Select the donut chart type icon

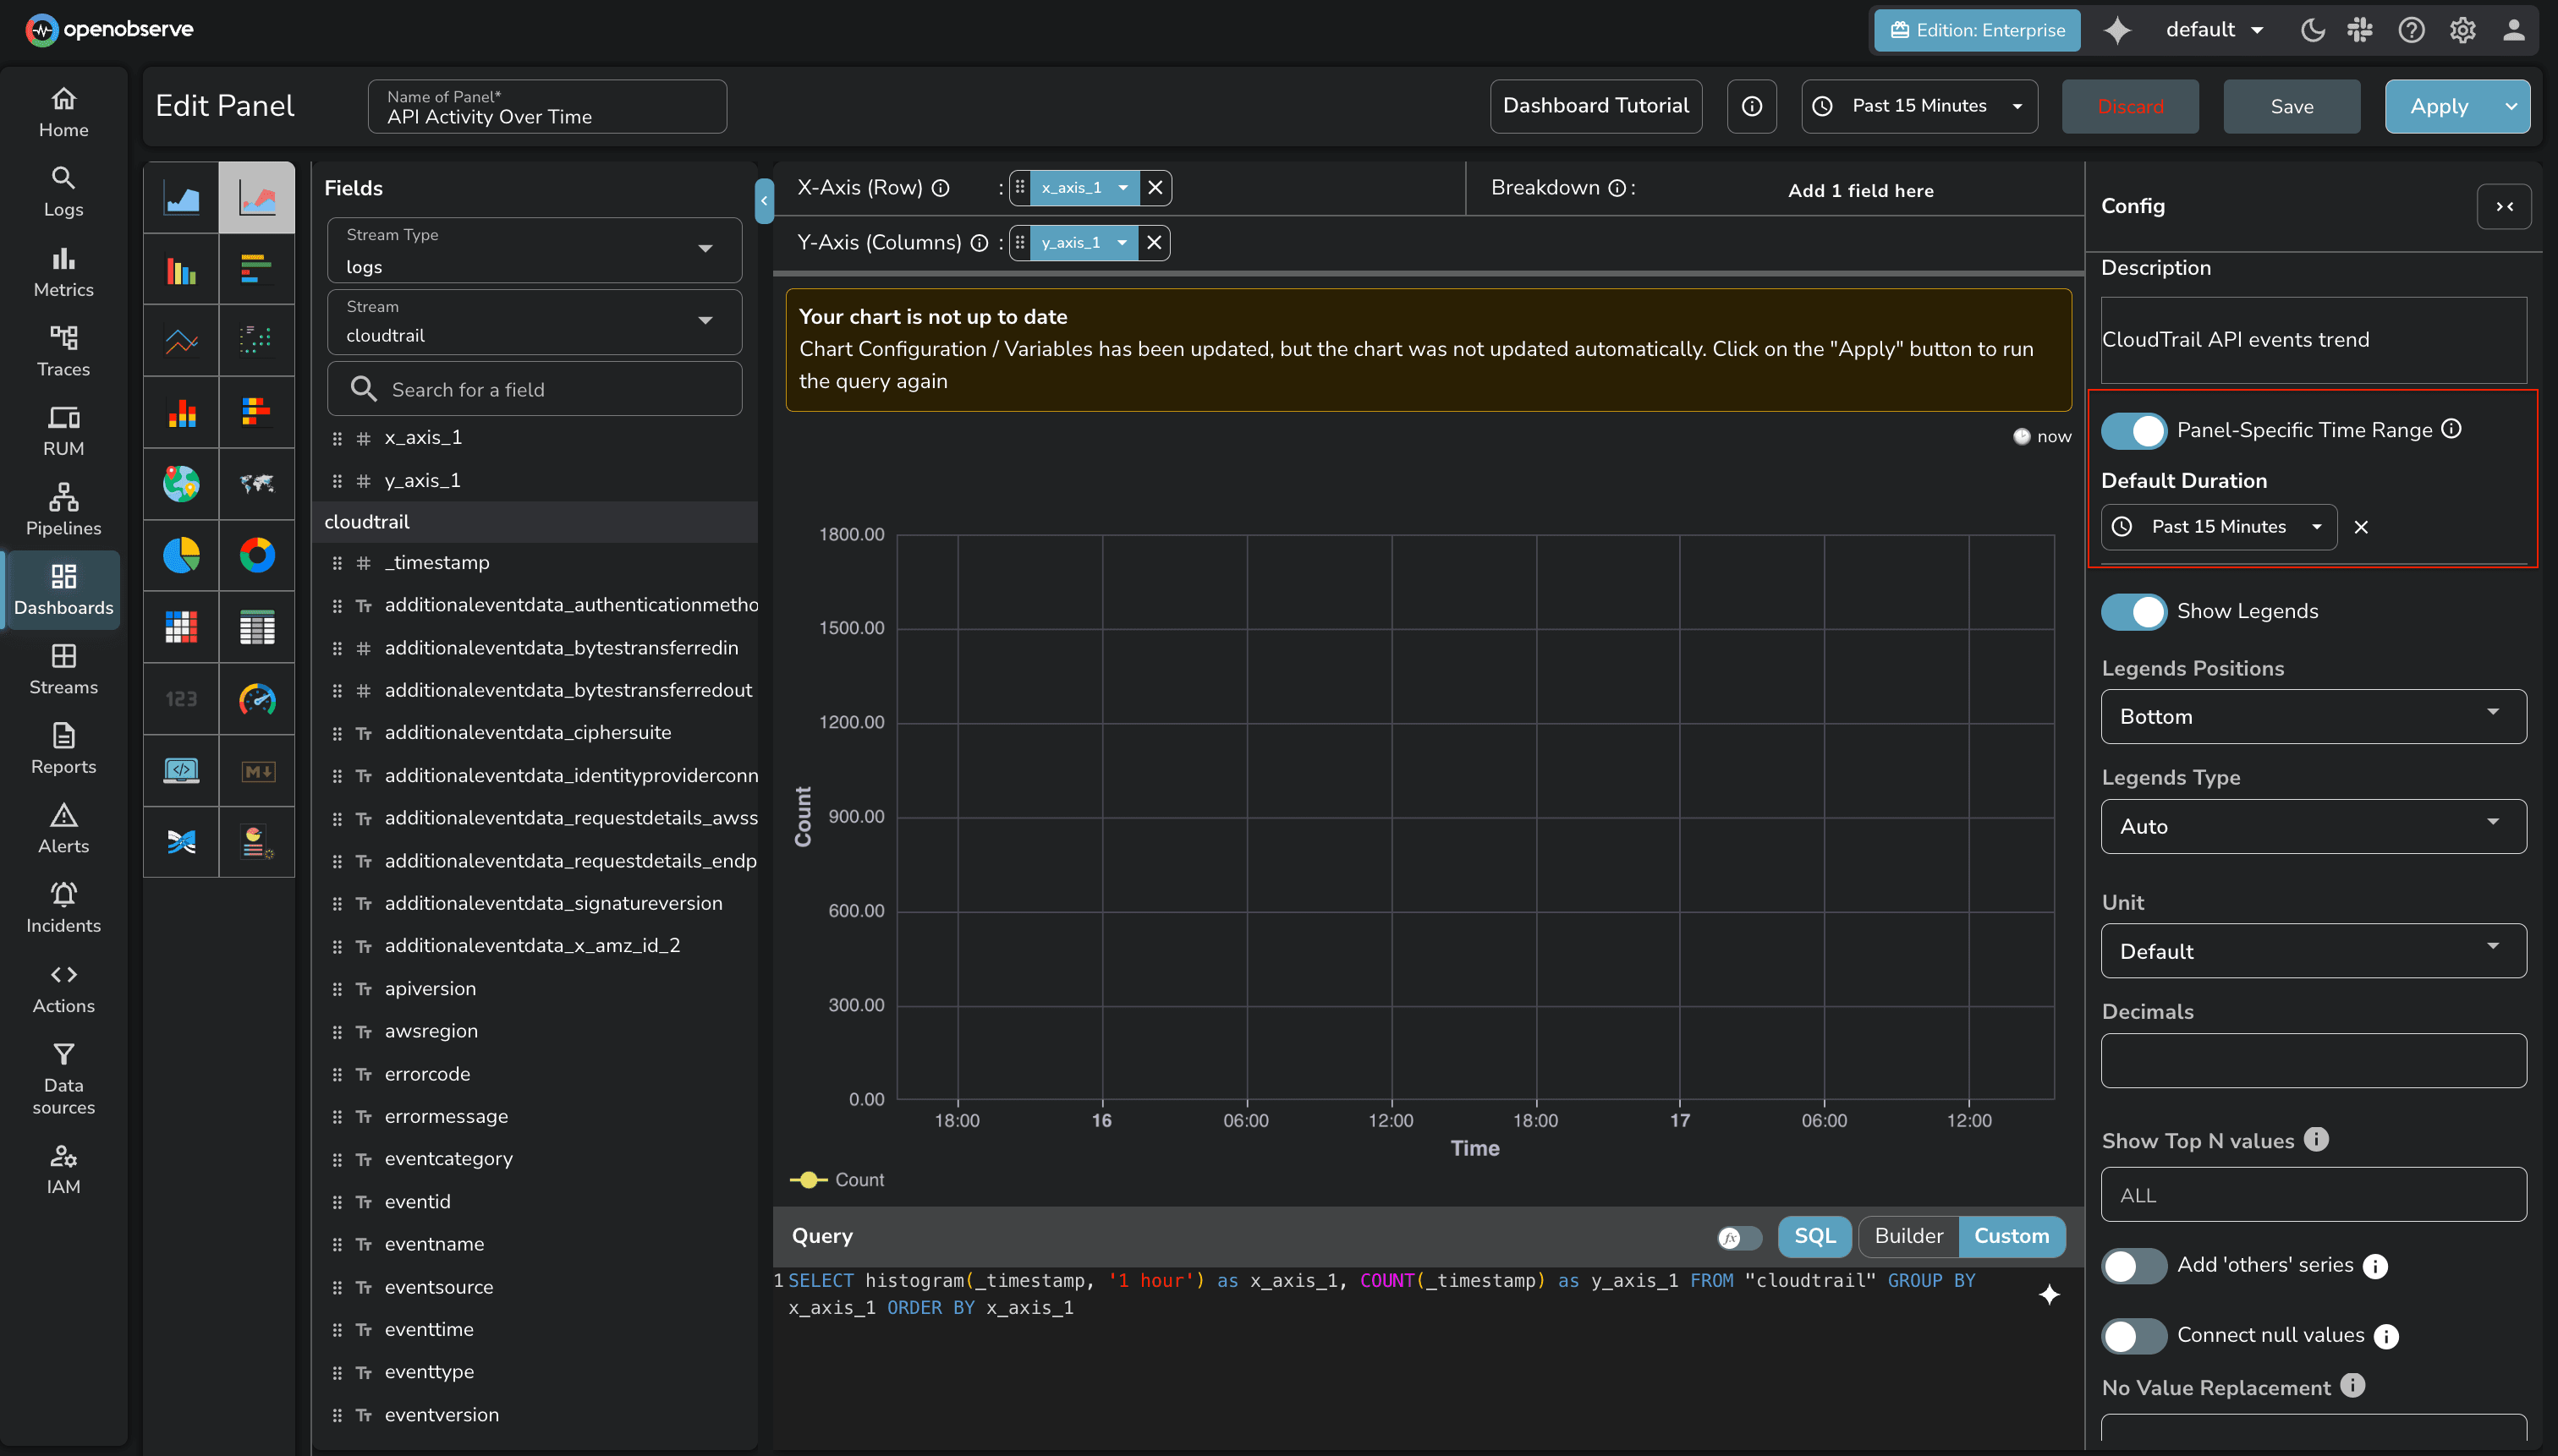pos(257,555)
